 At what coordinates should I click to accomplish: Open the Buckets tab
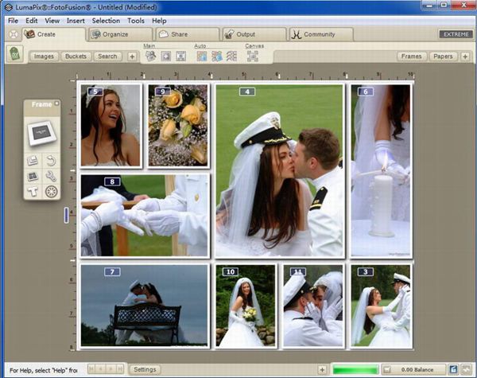click(76, 57)
